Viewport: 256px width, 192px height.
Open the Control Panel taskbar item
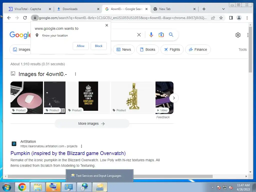[69, 187]
